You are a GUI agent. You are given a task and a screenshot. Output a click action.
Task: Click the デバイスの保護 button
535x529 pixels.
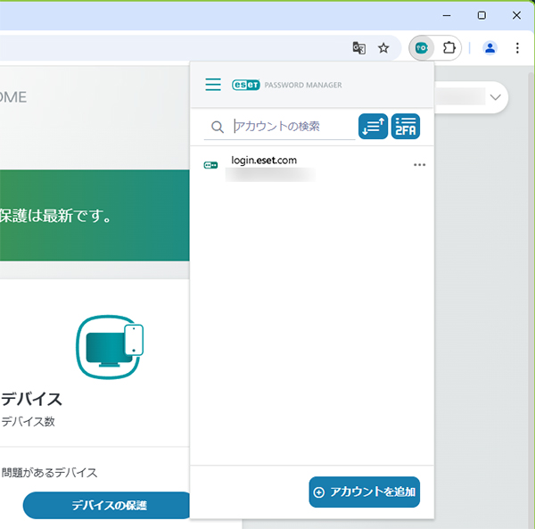(108, 505)
